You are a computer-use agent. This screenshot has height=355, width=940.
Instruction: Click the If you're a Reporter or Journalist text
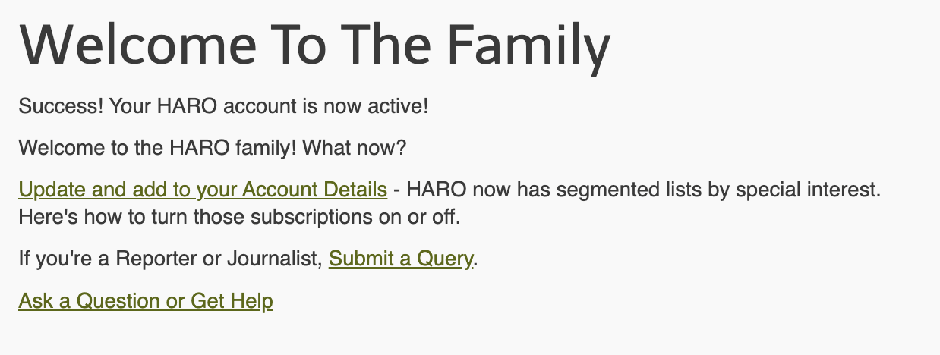pos(169,259)
